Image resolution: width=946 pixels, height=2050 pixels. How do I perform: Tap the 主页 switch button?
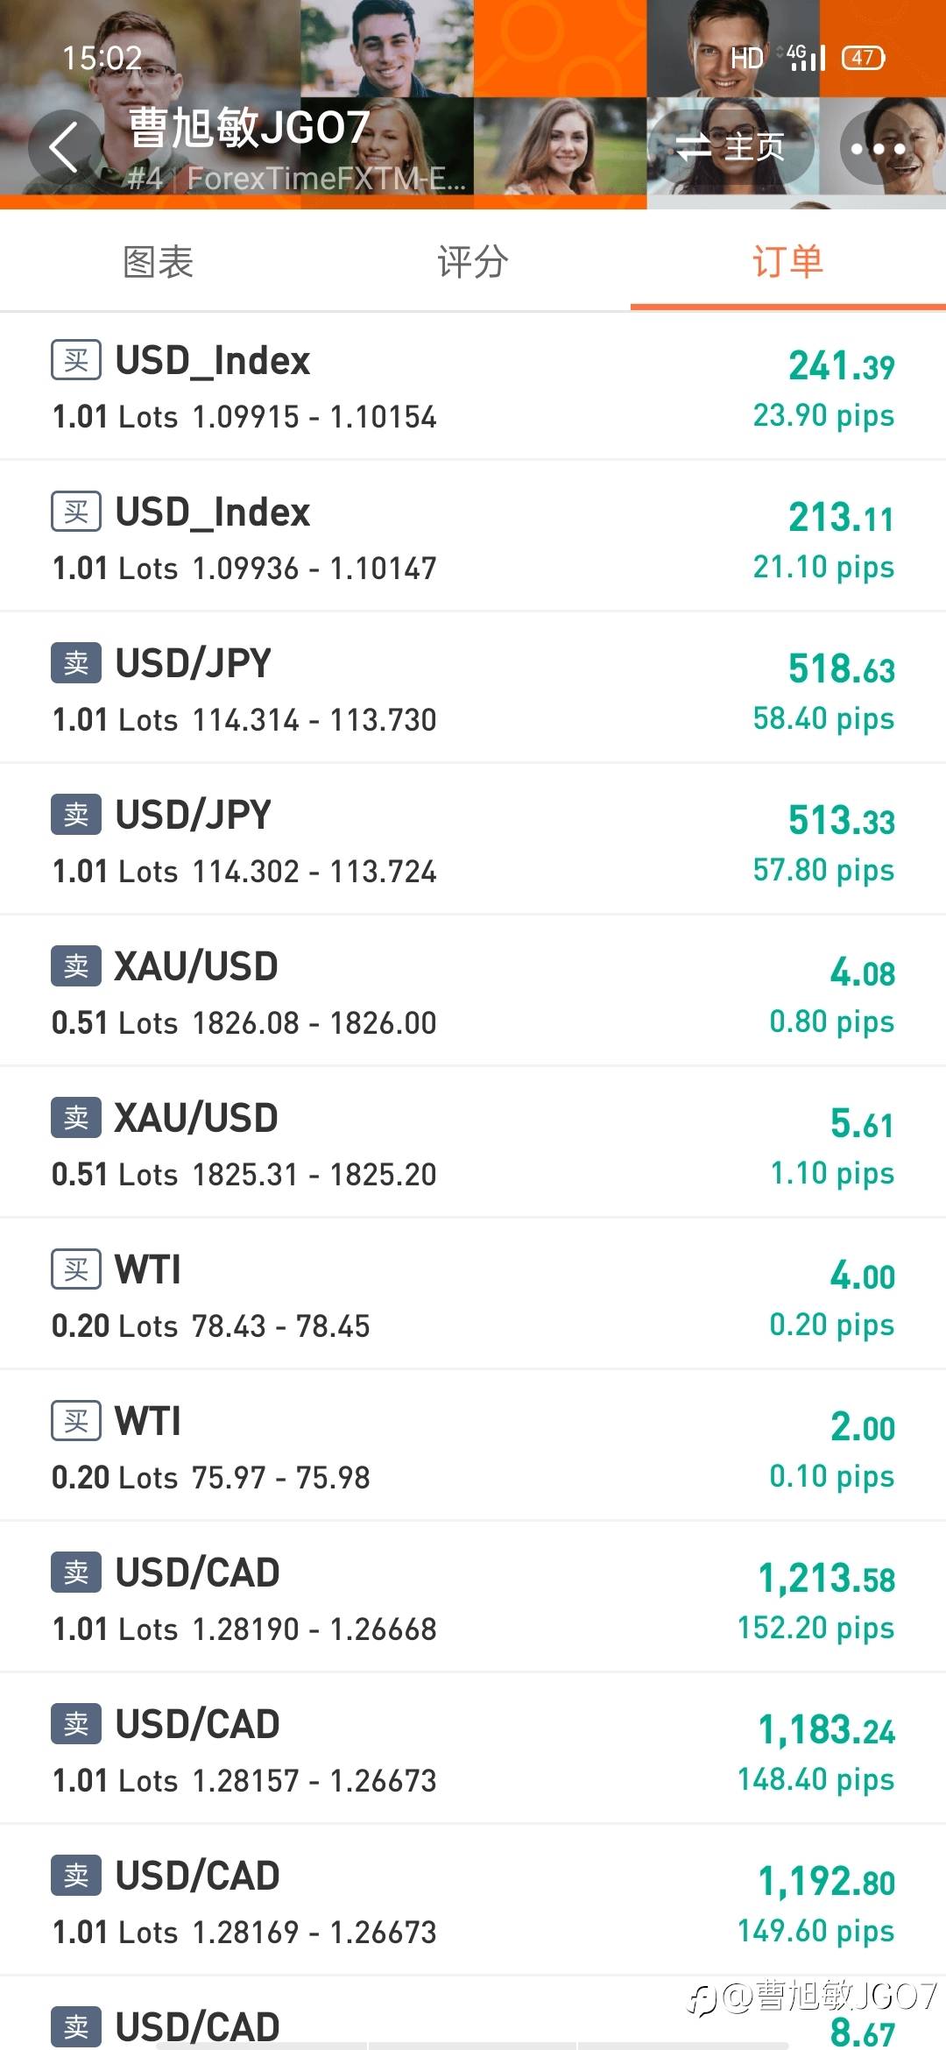click(732, 147)
